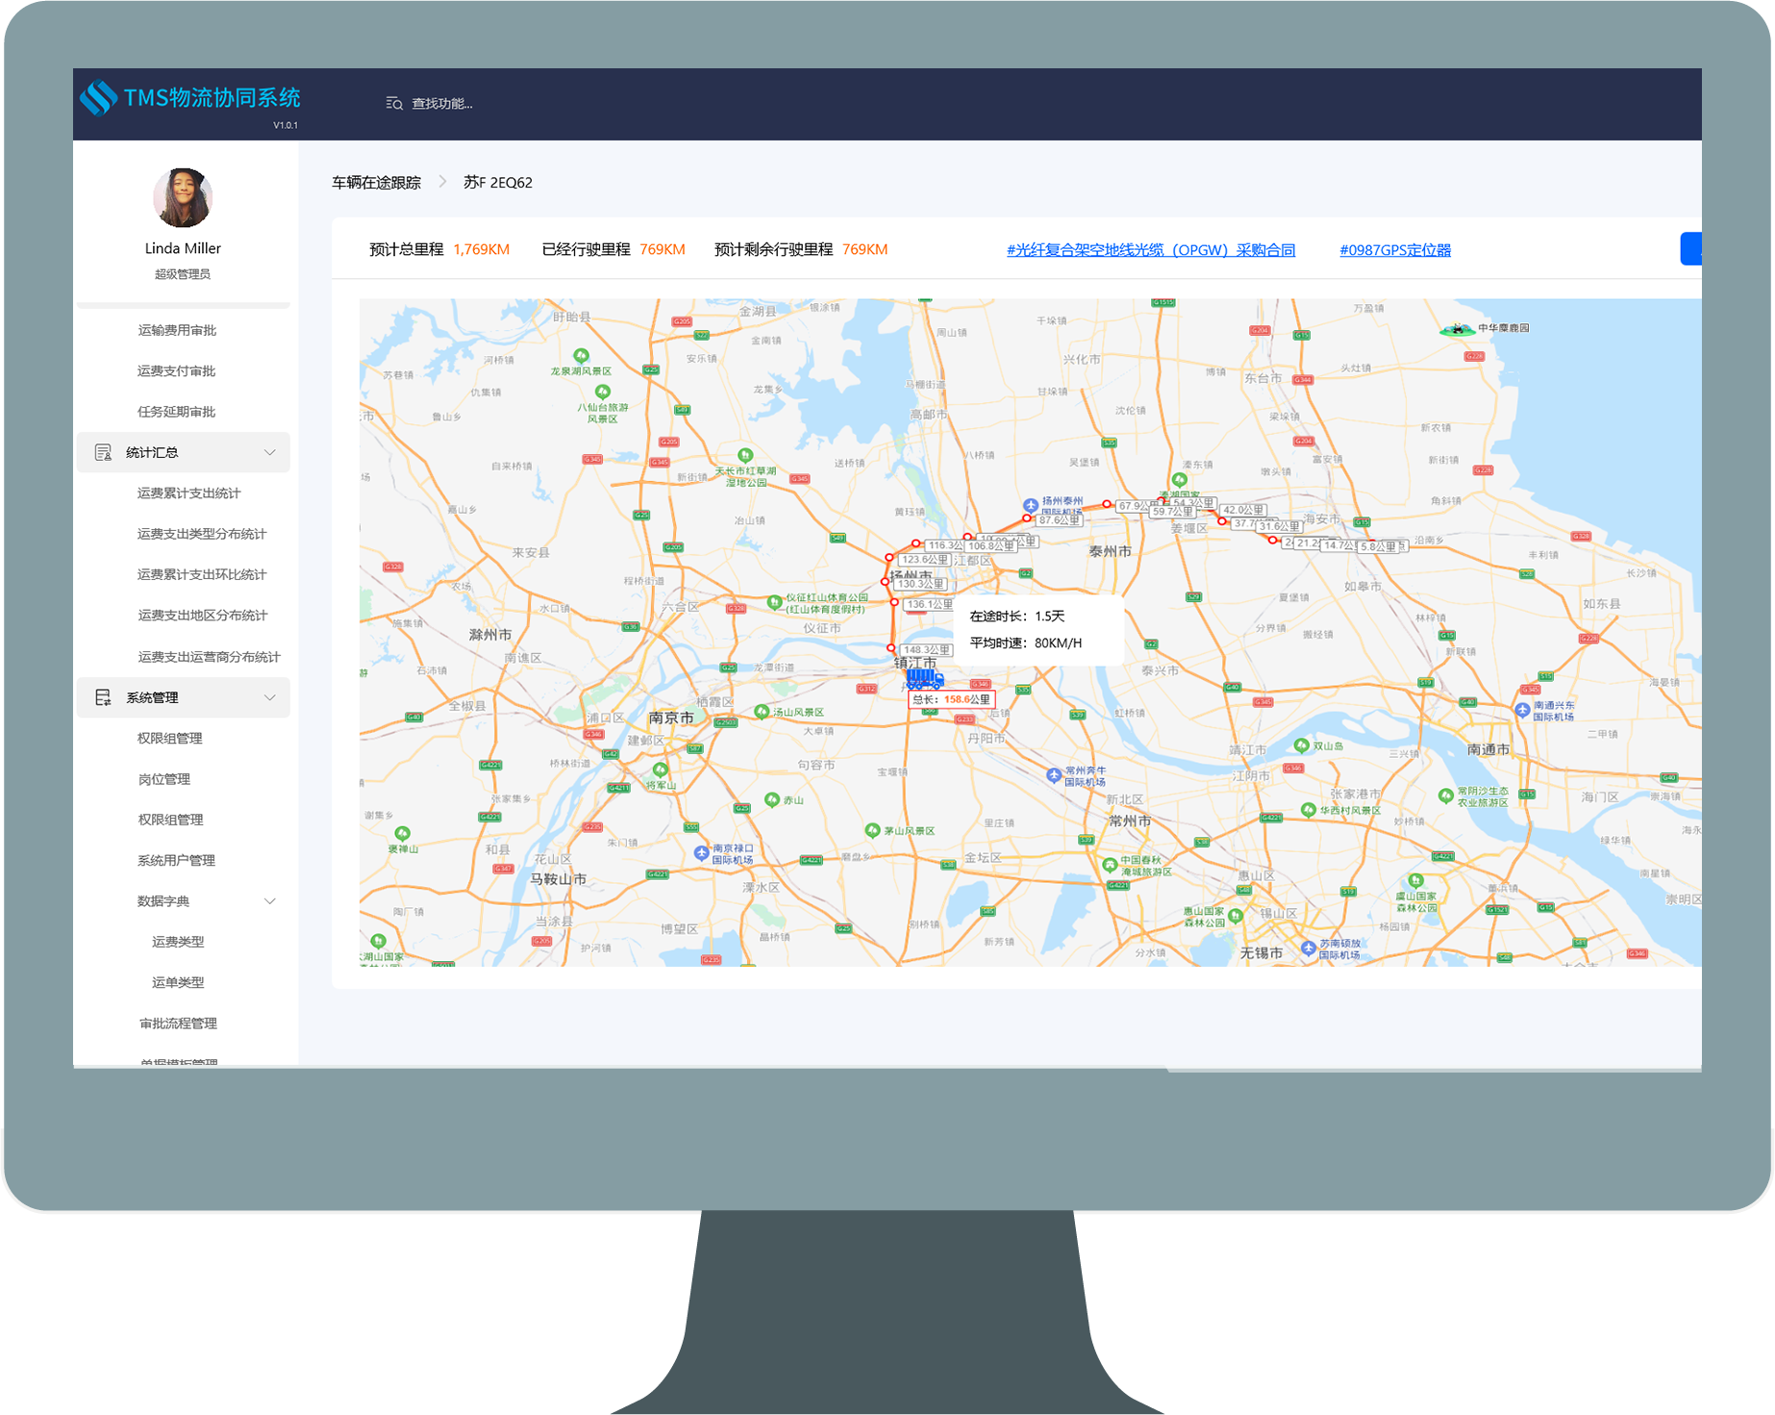The width and height of the screenshot is (1775, 1415).
Task: Click the 87.6公里 route waypoint label
Action: coord(1059,519)
